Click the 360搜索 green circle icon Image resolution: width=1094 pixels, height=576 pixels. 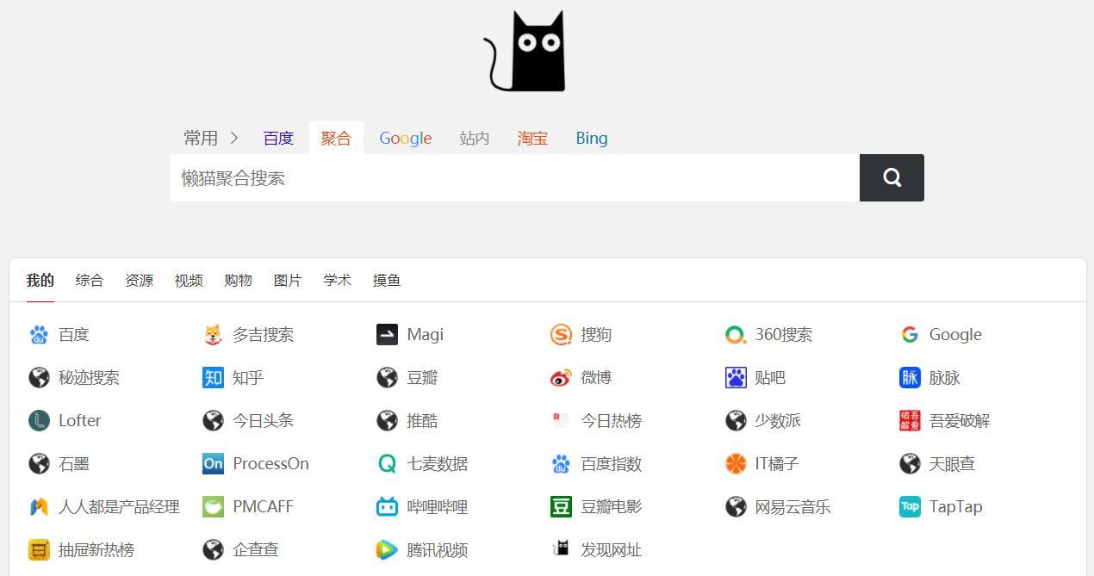coord(736,334)
